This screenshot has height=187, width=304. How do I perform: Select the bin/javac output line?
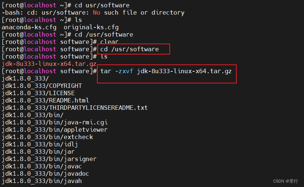pyautogui.click(x=42, y=166)
